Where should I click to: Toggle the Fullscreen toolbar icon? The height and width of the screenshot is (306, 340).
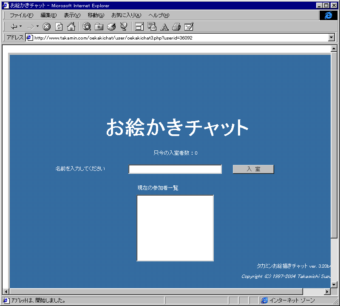point(139,27)
